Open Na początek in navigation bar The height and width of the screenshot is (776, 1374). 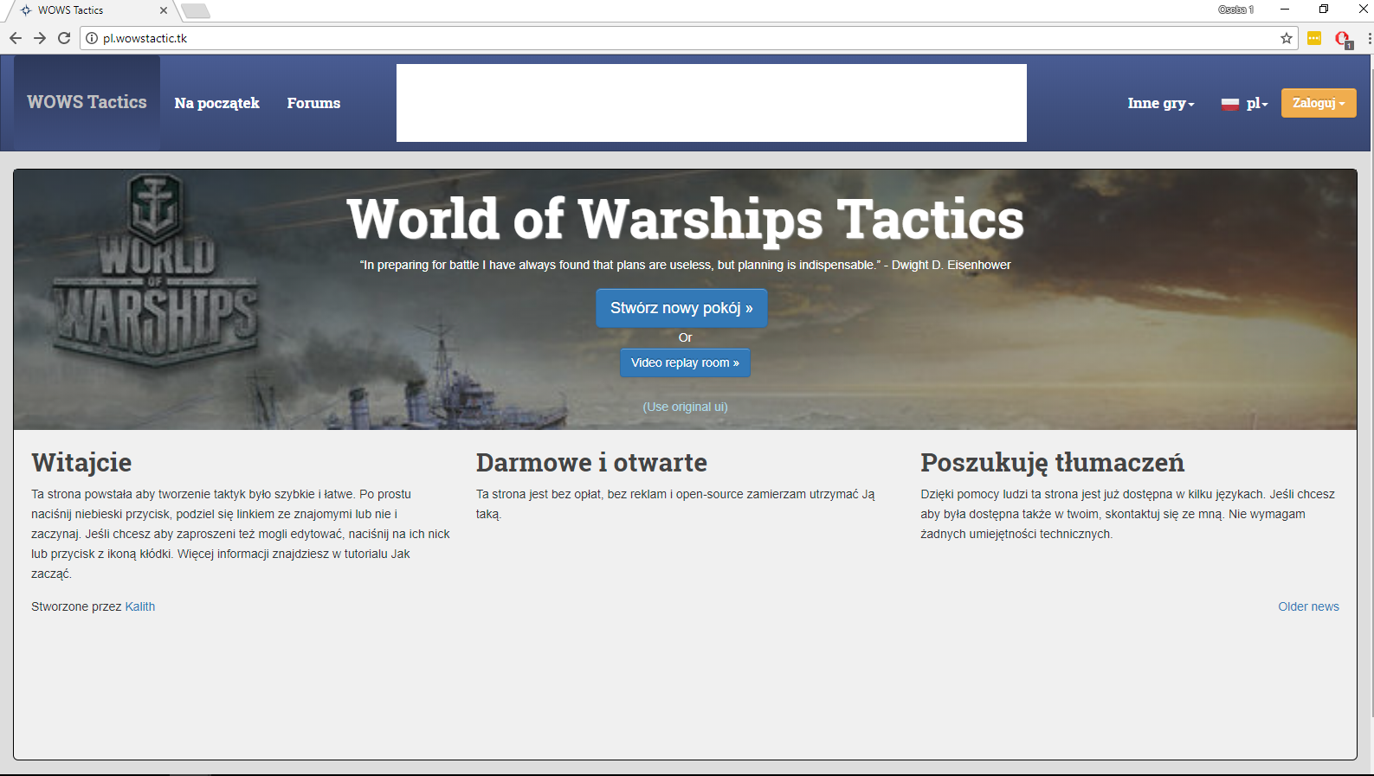point(216,103)
